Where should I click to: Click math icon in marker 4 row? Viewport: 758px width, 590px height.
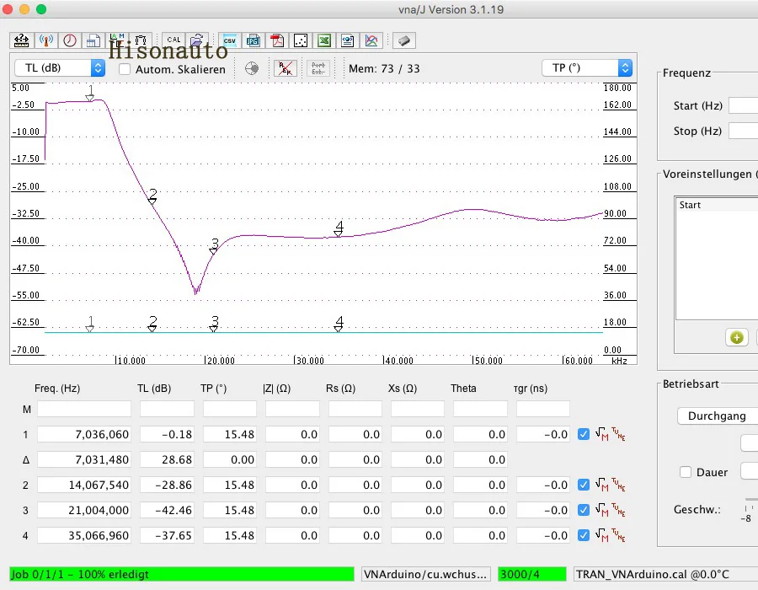coord(602,535)
